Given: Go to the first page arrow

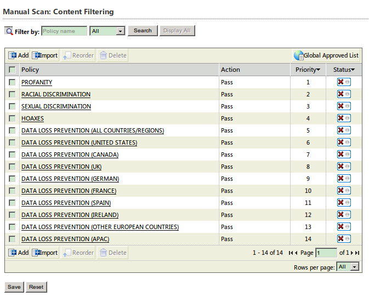Looking at the screenshot, I should click(x=291, y=253).
